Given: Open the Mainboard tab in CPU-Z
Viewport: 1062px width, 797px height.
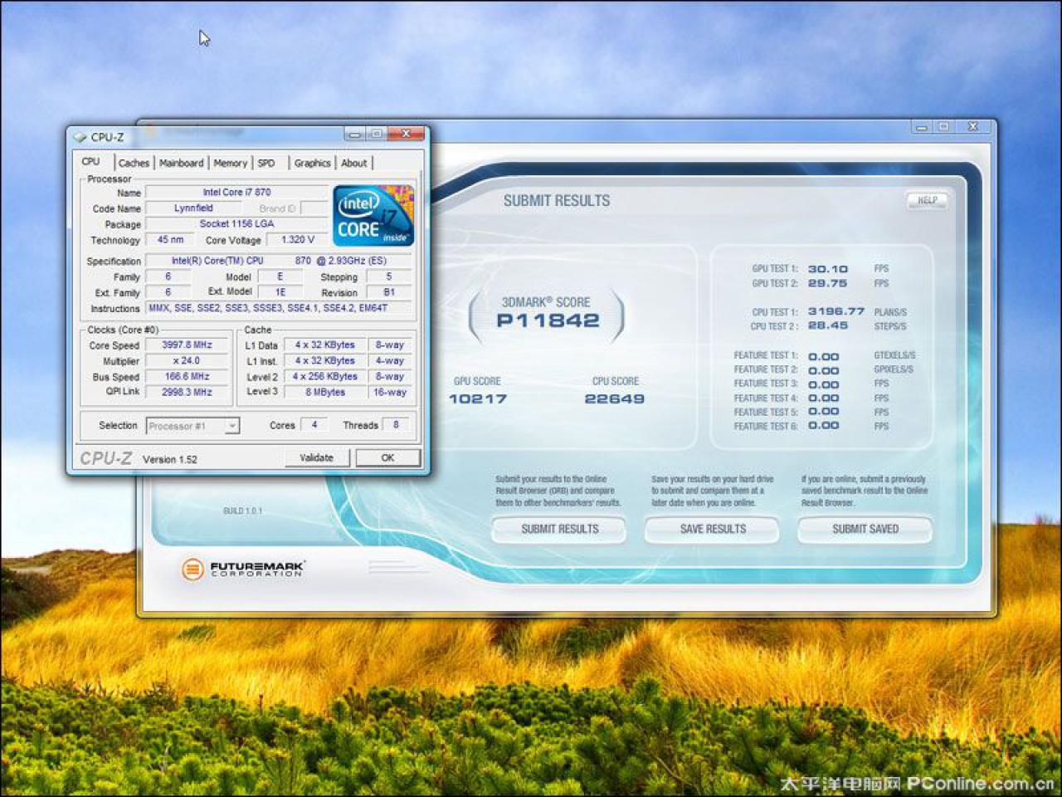Looking at the screenshot, I should tap(181, 164).
